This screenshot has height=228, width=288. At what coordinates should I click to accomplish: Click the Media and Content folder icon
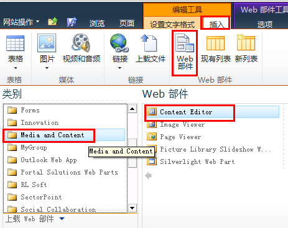click(12, 135)
